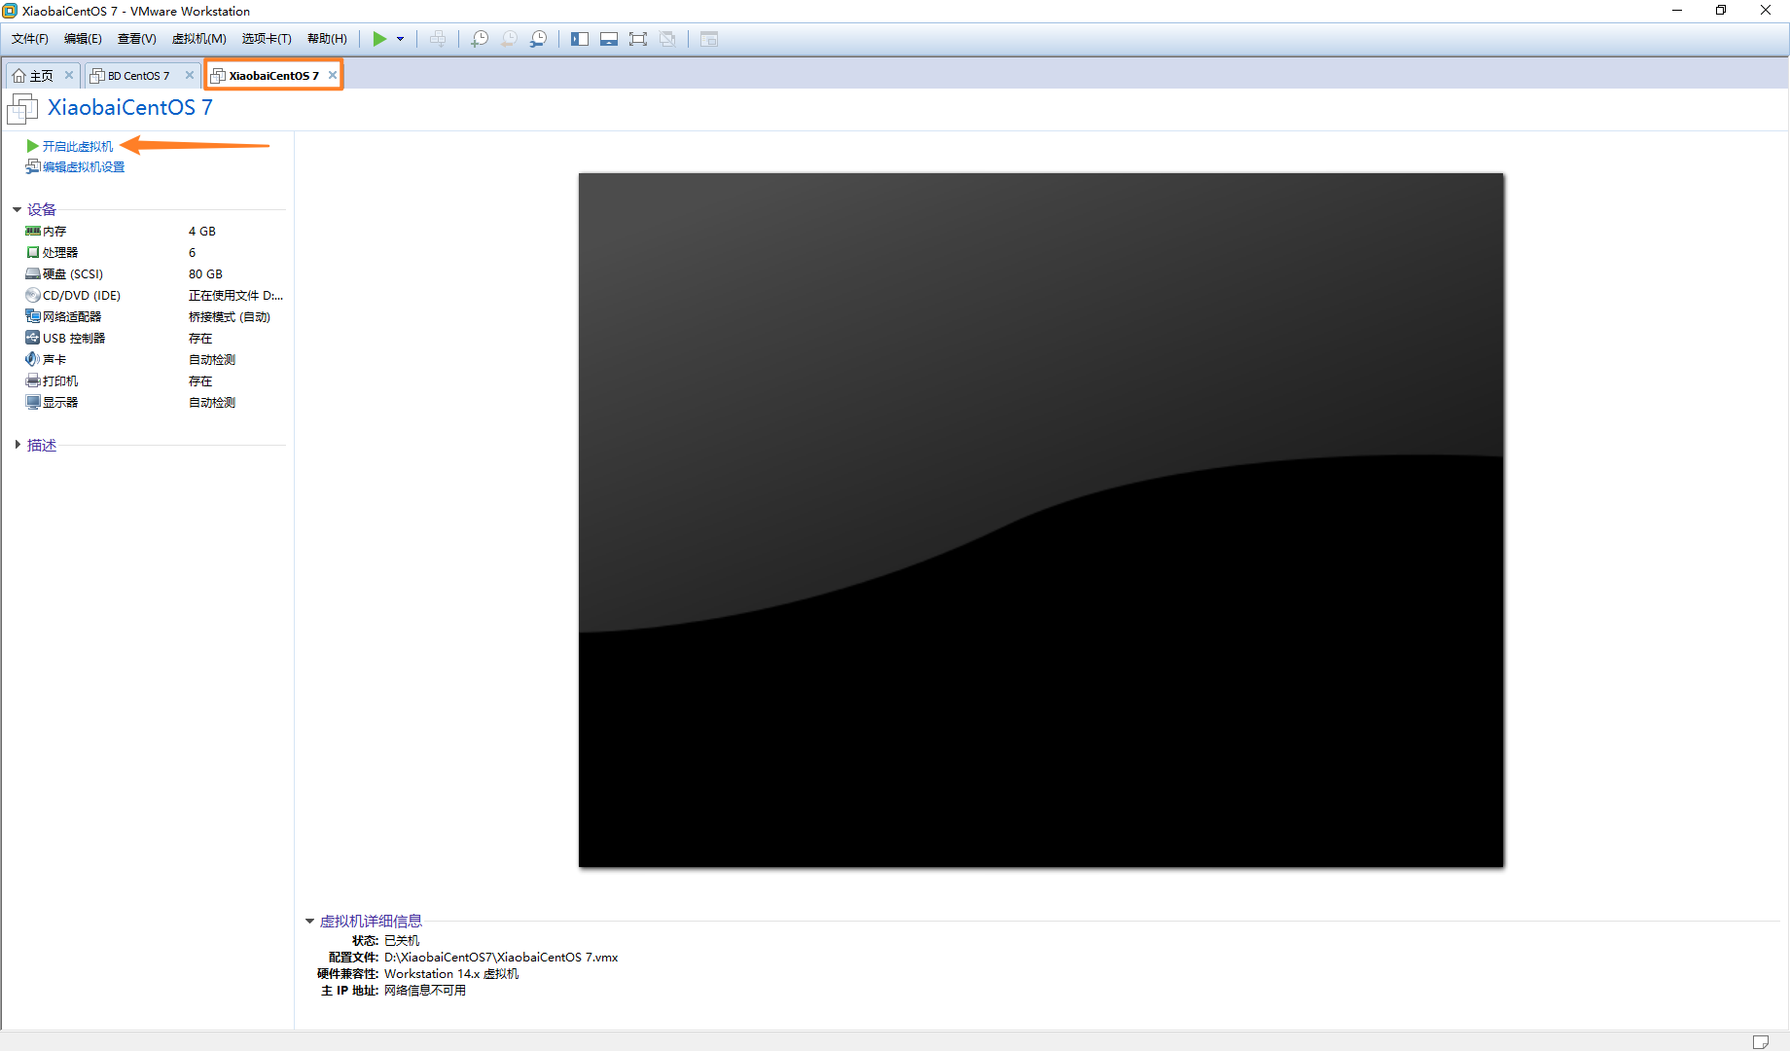Viewport: 1790px width, 1051px height.
Task: Expand the 描述 section
Action: [x=17, y=445]
